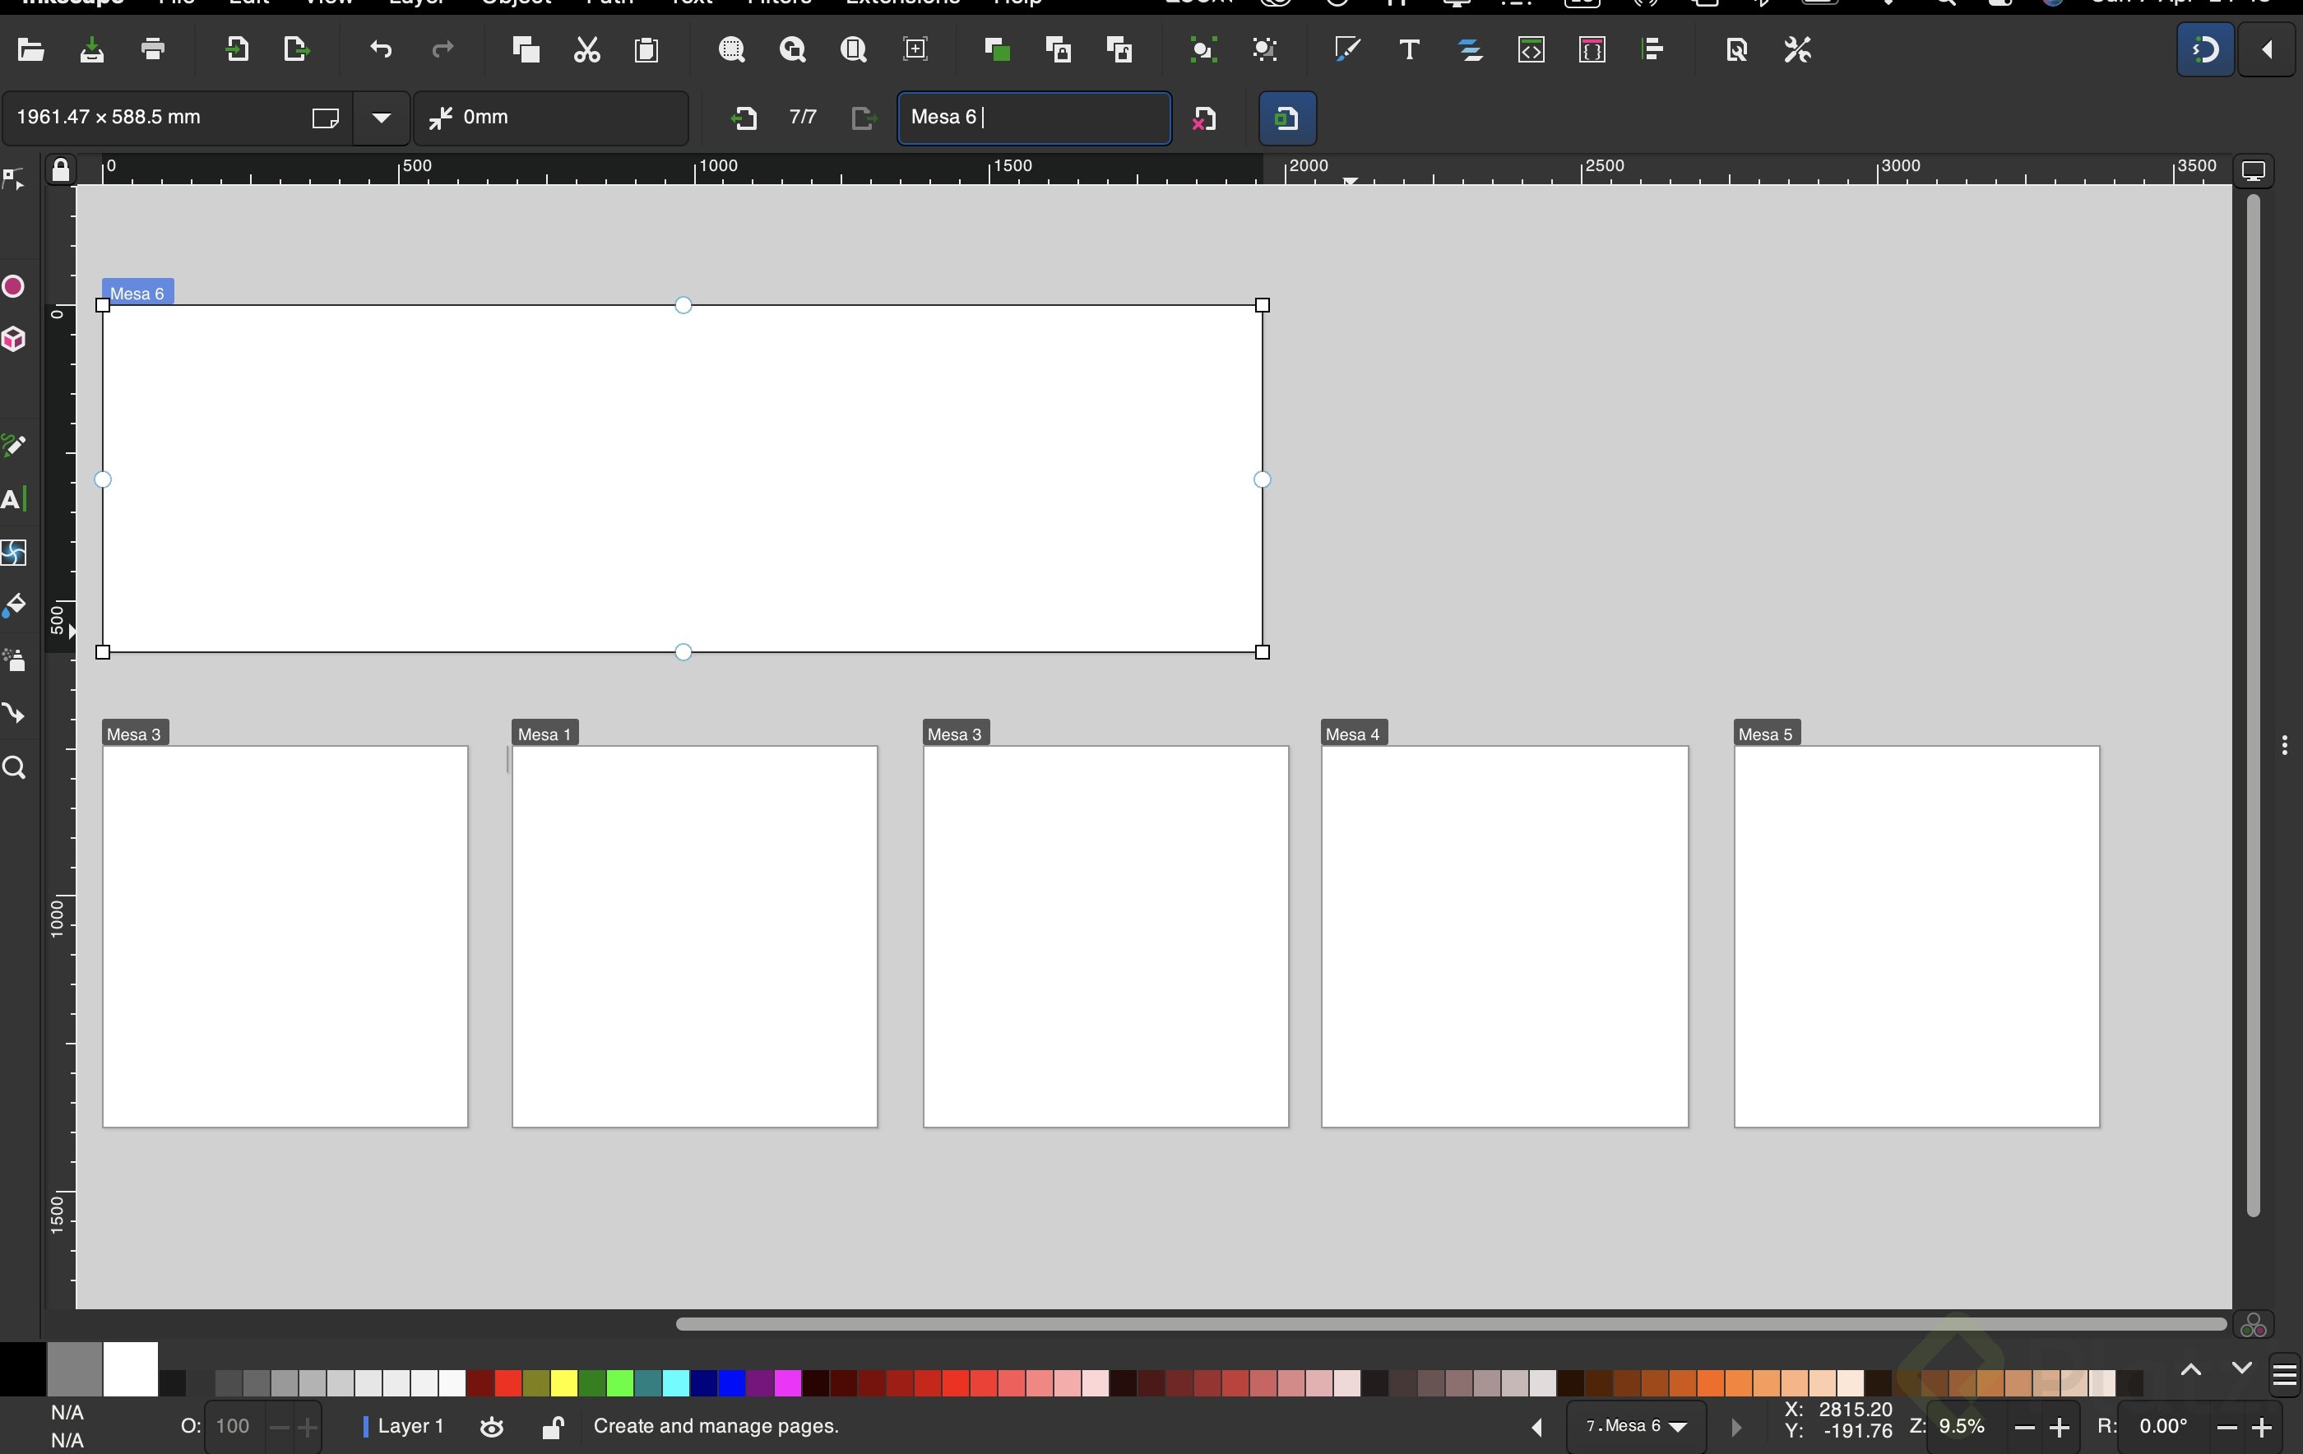The height and width of the screenshot is (1454, 2303).
Task: Pick the yellow color swatch
Action: pos(564,1383)
